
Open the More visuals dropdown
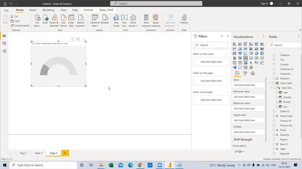[133, 21]
